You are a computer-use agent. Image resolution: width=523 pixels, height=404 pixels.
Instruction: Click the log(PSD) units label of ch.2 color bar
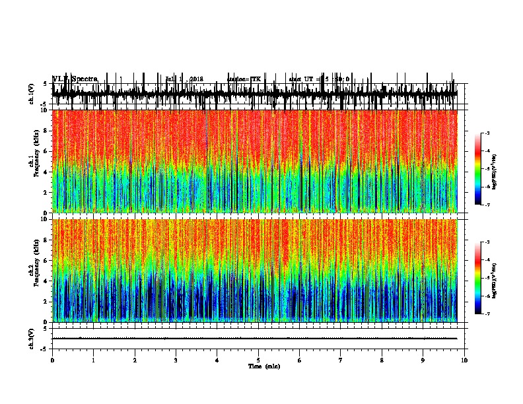click(x=495, y=281)
